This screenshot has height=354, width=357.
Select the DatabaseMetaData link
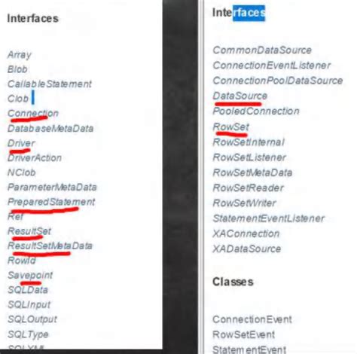point(50,129)
